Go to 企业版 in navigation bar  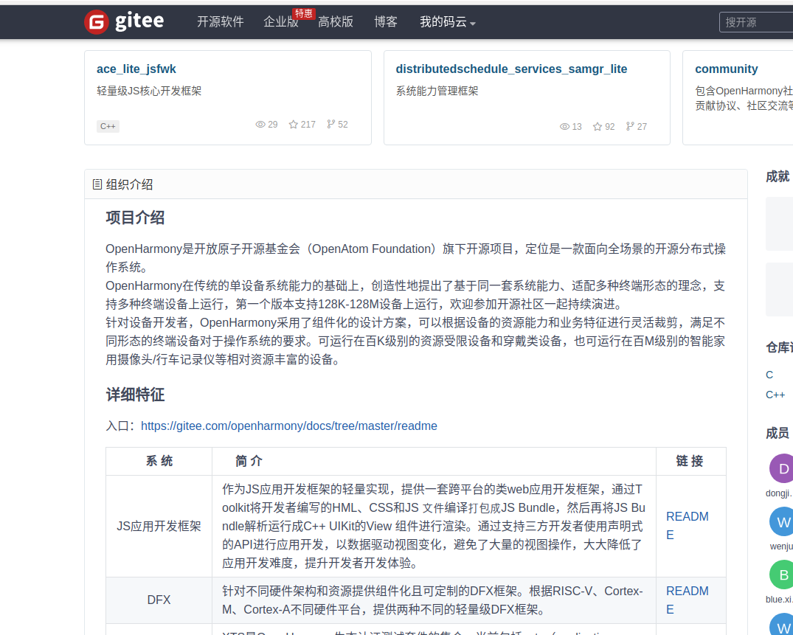281,21
